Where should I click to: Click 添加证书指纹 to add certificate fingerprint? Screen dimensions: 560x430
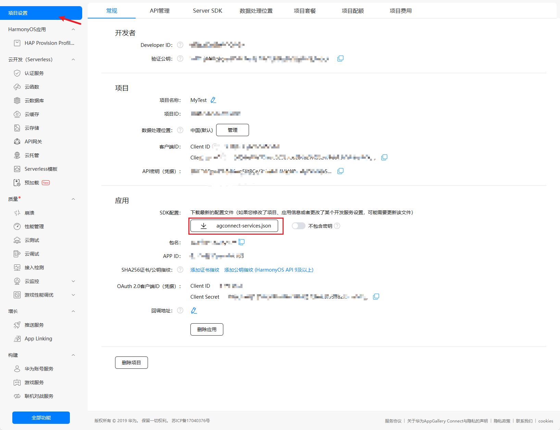point(204,270)
